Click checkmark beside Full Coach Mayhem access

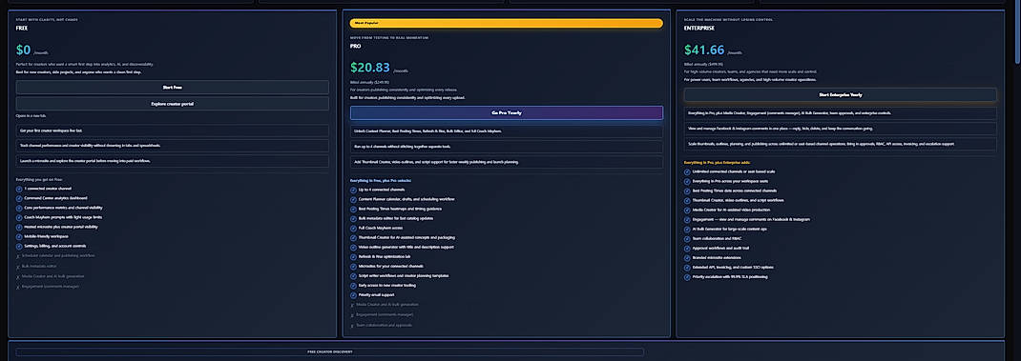point(353,229)
